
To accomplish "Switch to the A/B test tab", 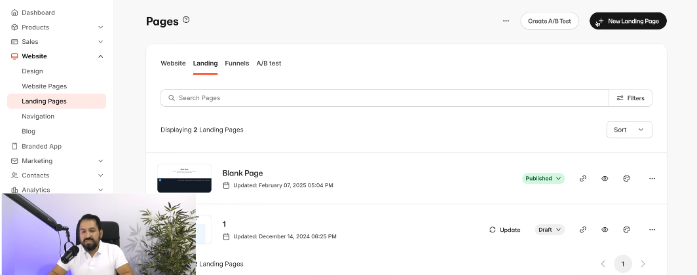I will tap(269, 64).
